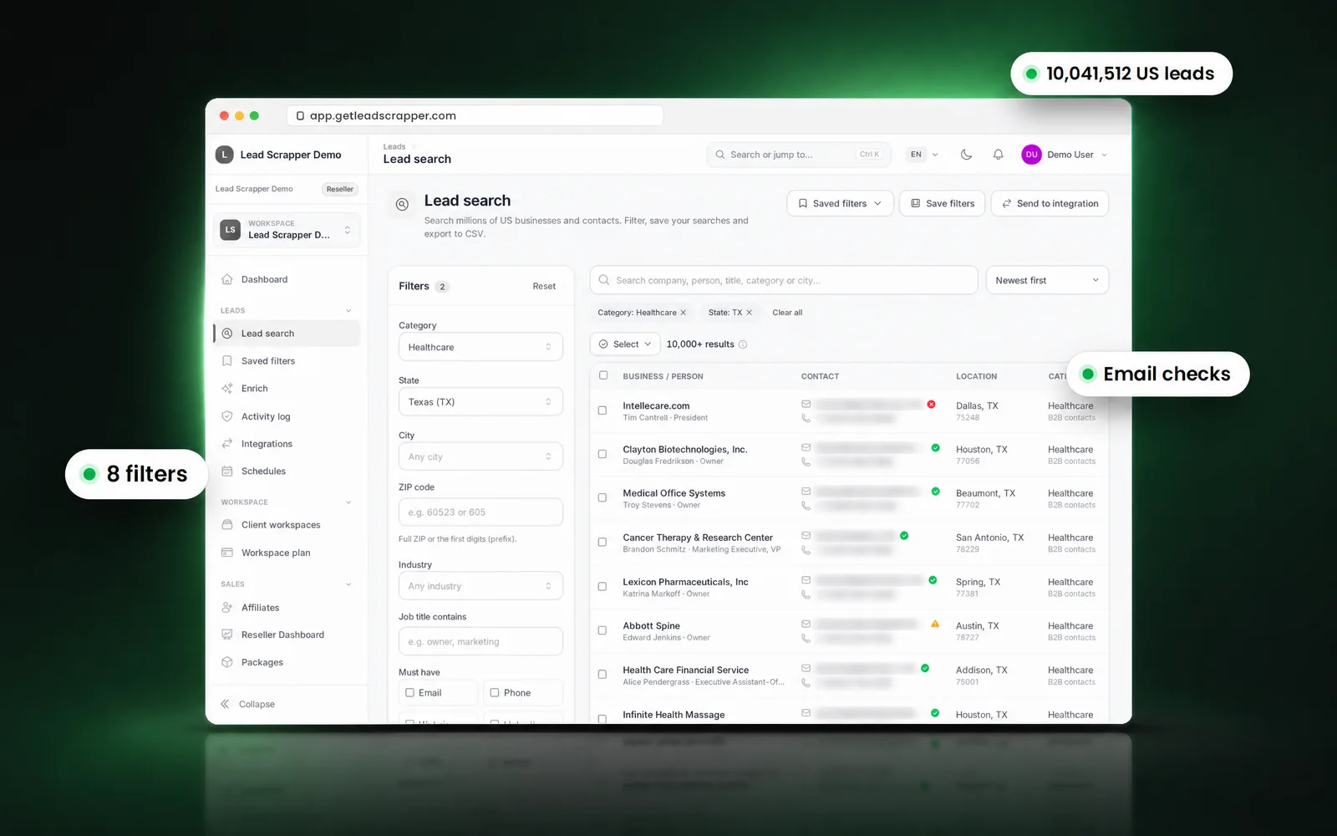Remove the State: TX filter chip

749,313
